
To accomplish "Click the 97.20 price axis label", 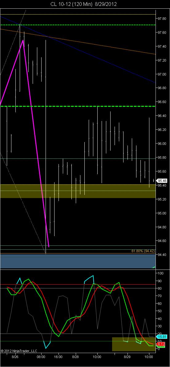I will click(x=162, y=60).
